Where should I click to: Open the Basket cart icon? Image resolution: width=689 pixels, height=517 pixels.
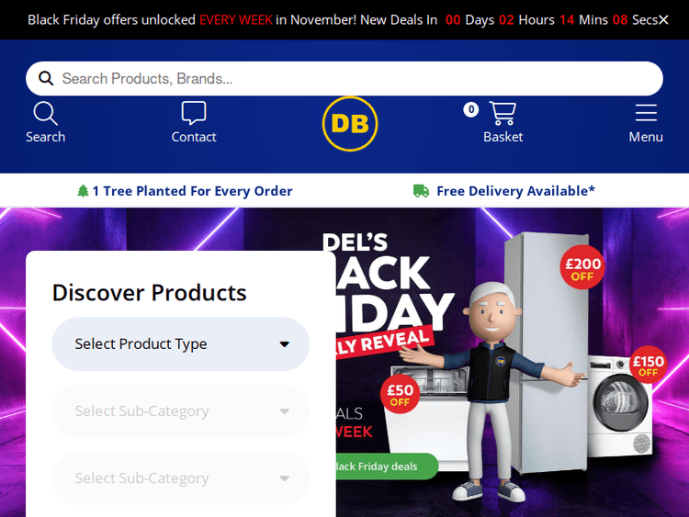tap(503, 113)
